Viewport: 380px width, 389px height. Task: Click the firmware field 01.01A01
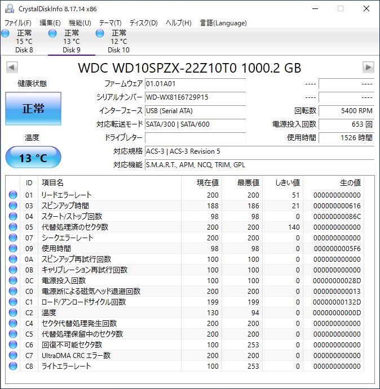coord(195,84)
